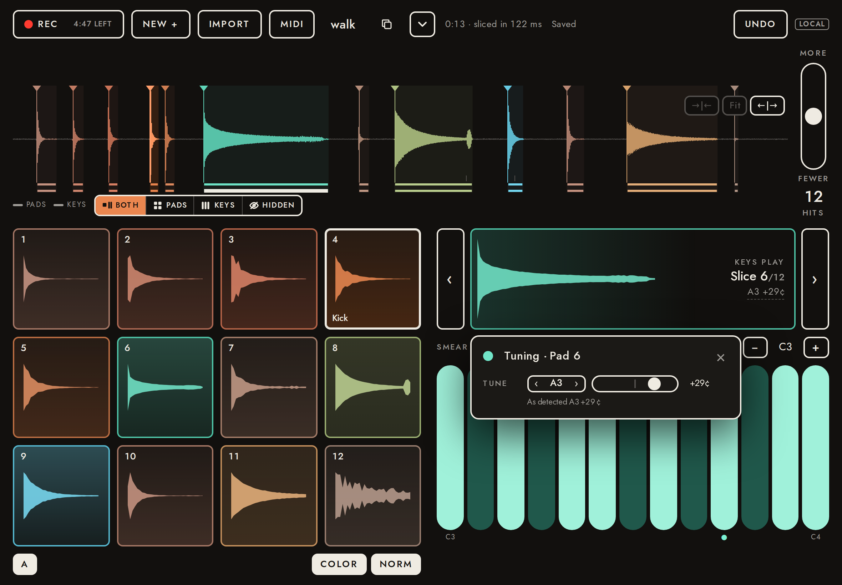The image size is (842, 585).
Task: Go to next slice with right chevron
Action: (815, 279)
